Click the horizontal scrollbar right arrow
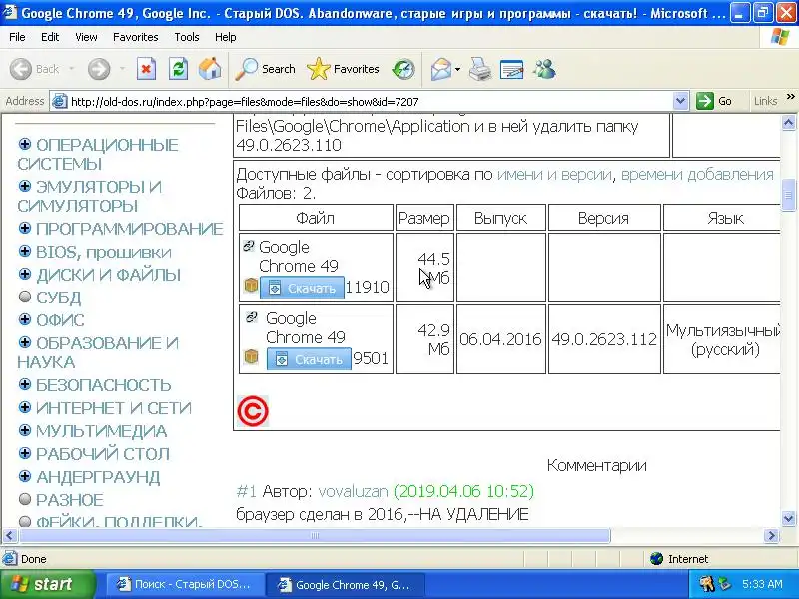799x599 pixels. coord(771,535)
